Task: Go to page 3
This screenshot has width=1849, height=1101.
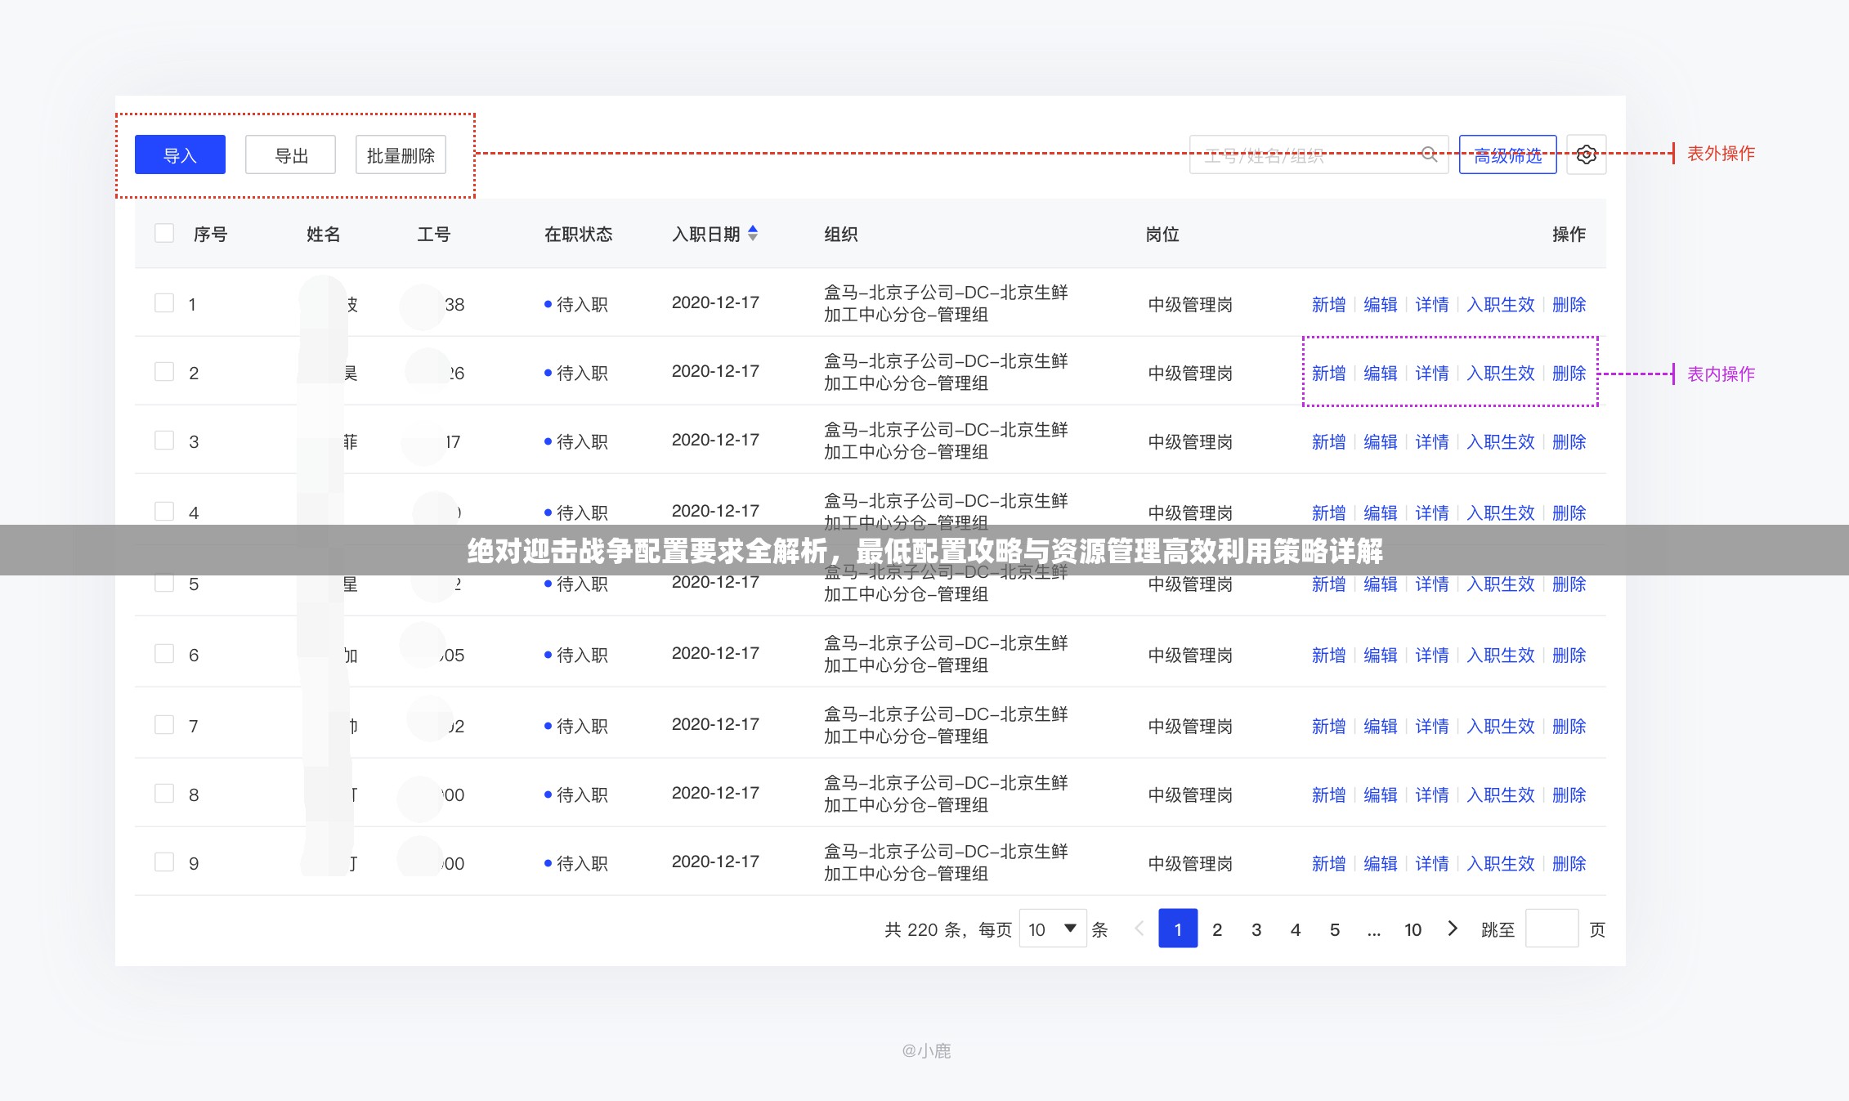Action: 1256,929
